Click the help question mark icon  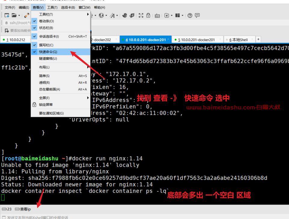tap(190, 16)
